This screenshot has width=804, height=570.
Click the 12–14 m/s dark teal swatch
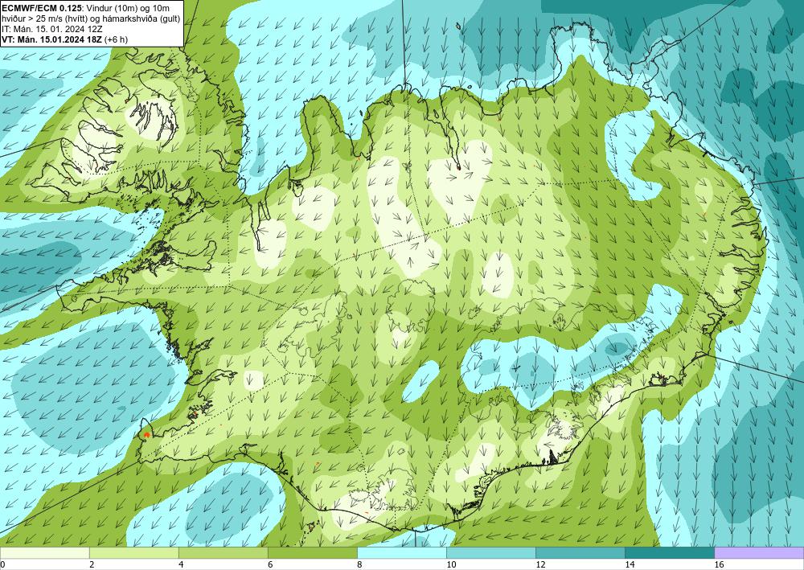580,553
